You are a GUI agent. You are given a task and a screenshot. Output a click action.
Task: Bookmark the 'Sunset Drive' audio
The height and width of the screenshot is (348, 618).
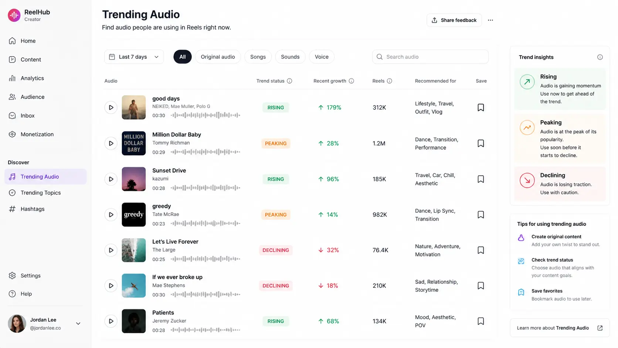(481, 179)
